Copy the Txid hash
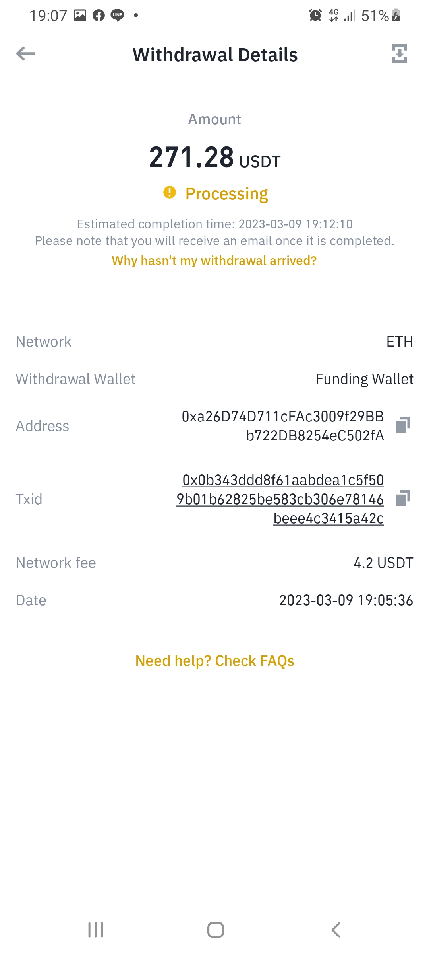 pyautogui.click(x=403, y=498)
